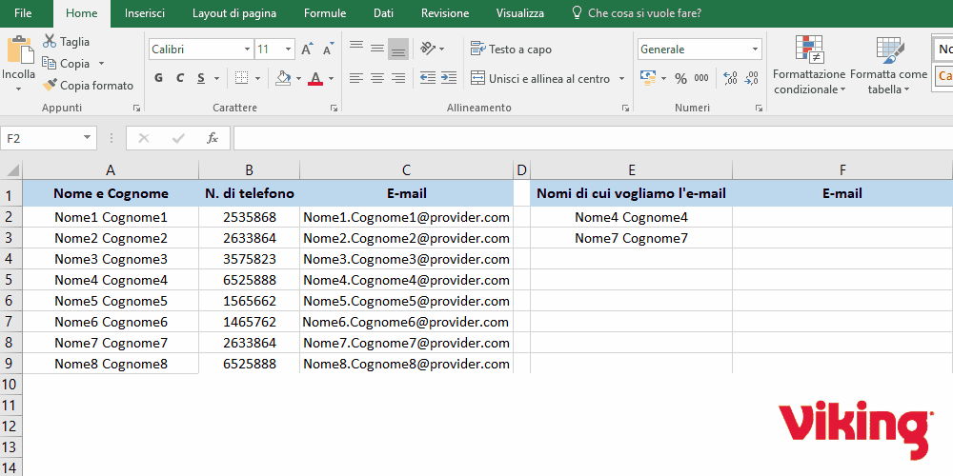
Task: Switch to the Formule tab
Action: point(325,13)
